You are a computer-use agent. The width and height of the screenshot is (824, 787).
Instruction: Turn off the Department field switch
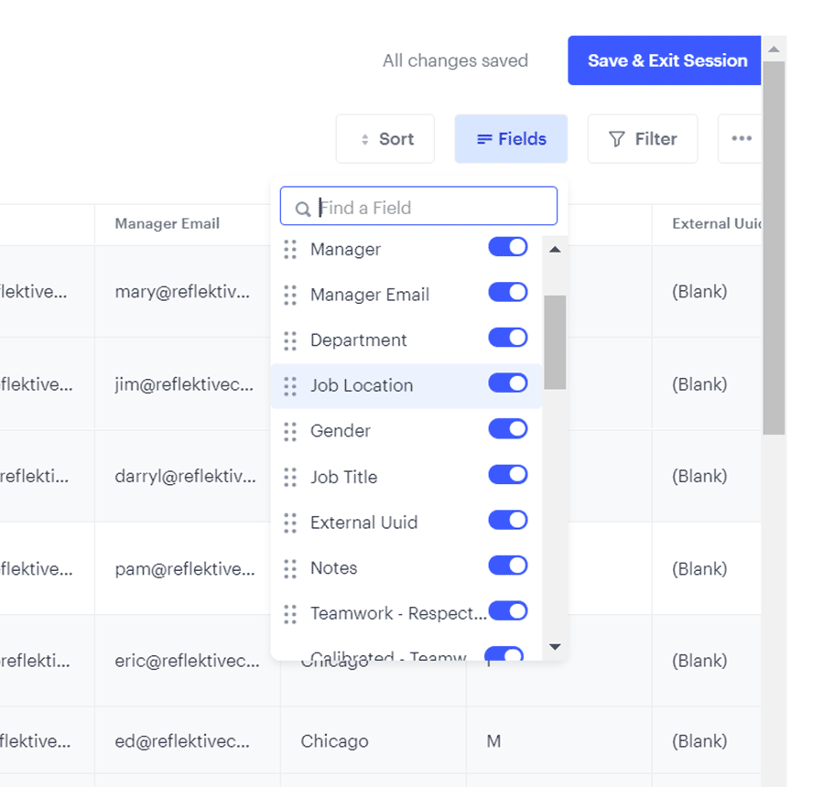point(507,338)
